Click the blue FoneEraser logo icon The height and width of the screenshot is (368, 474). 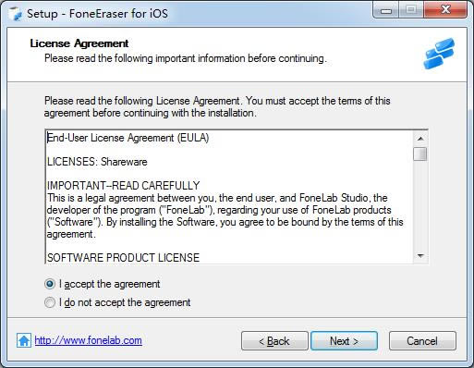pos(439,54)
